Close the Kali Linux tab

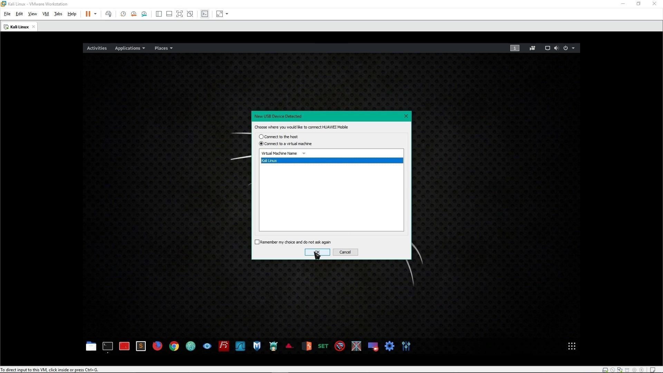pos(33,27)
